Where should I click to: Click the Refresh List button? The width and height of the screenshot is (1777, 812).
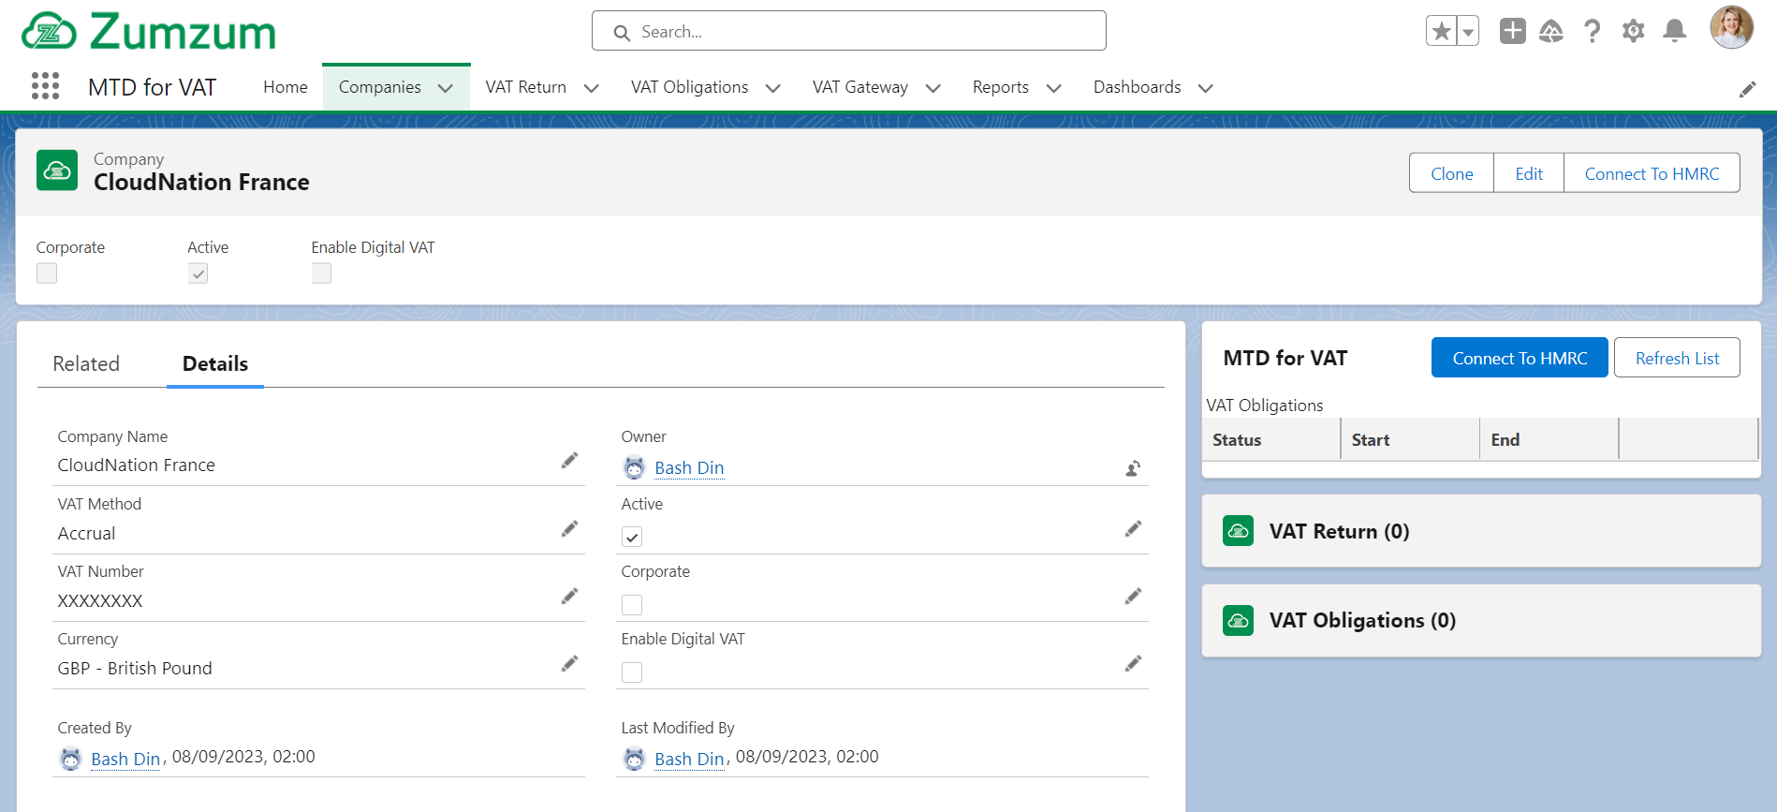[x=1677, y=358]
